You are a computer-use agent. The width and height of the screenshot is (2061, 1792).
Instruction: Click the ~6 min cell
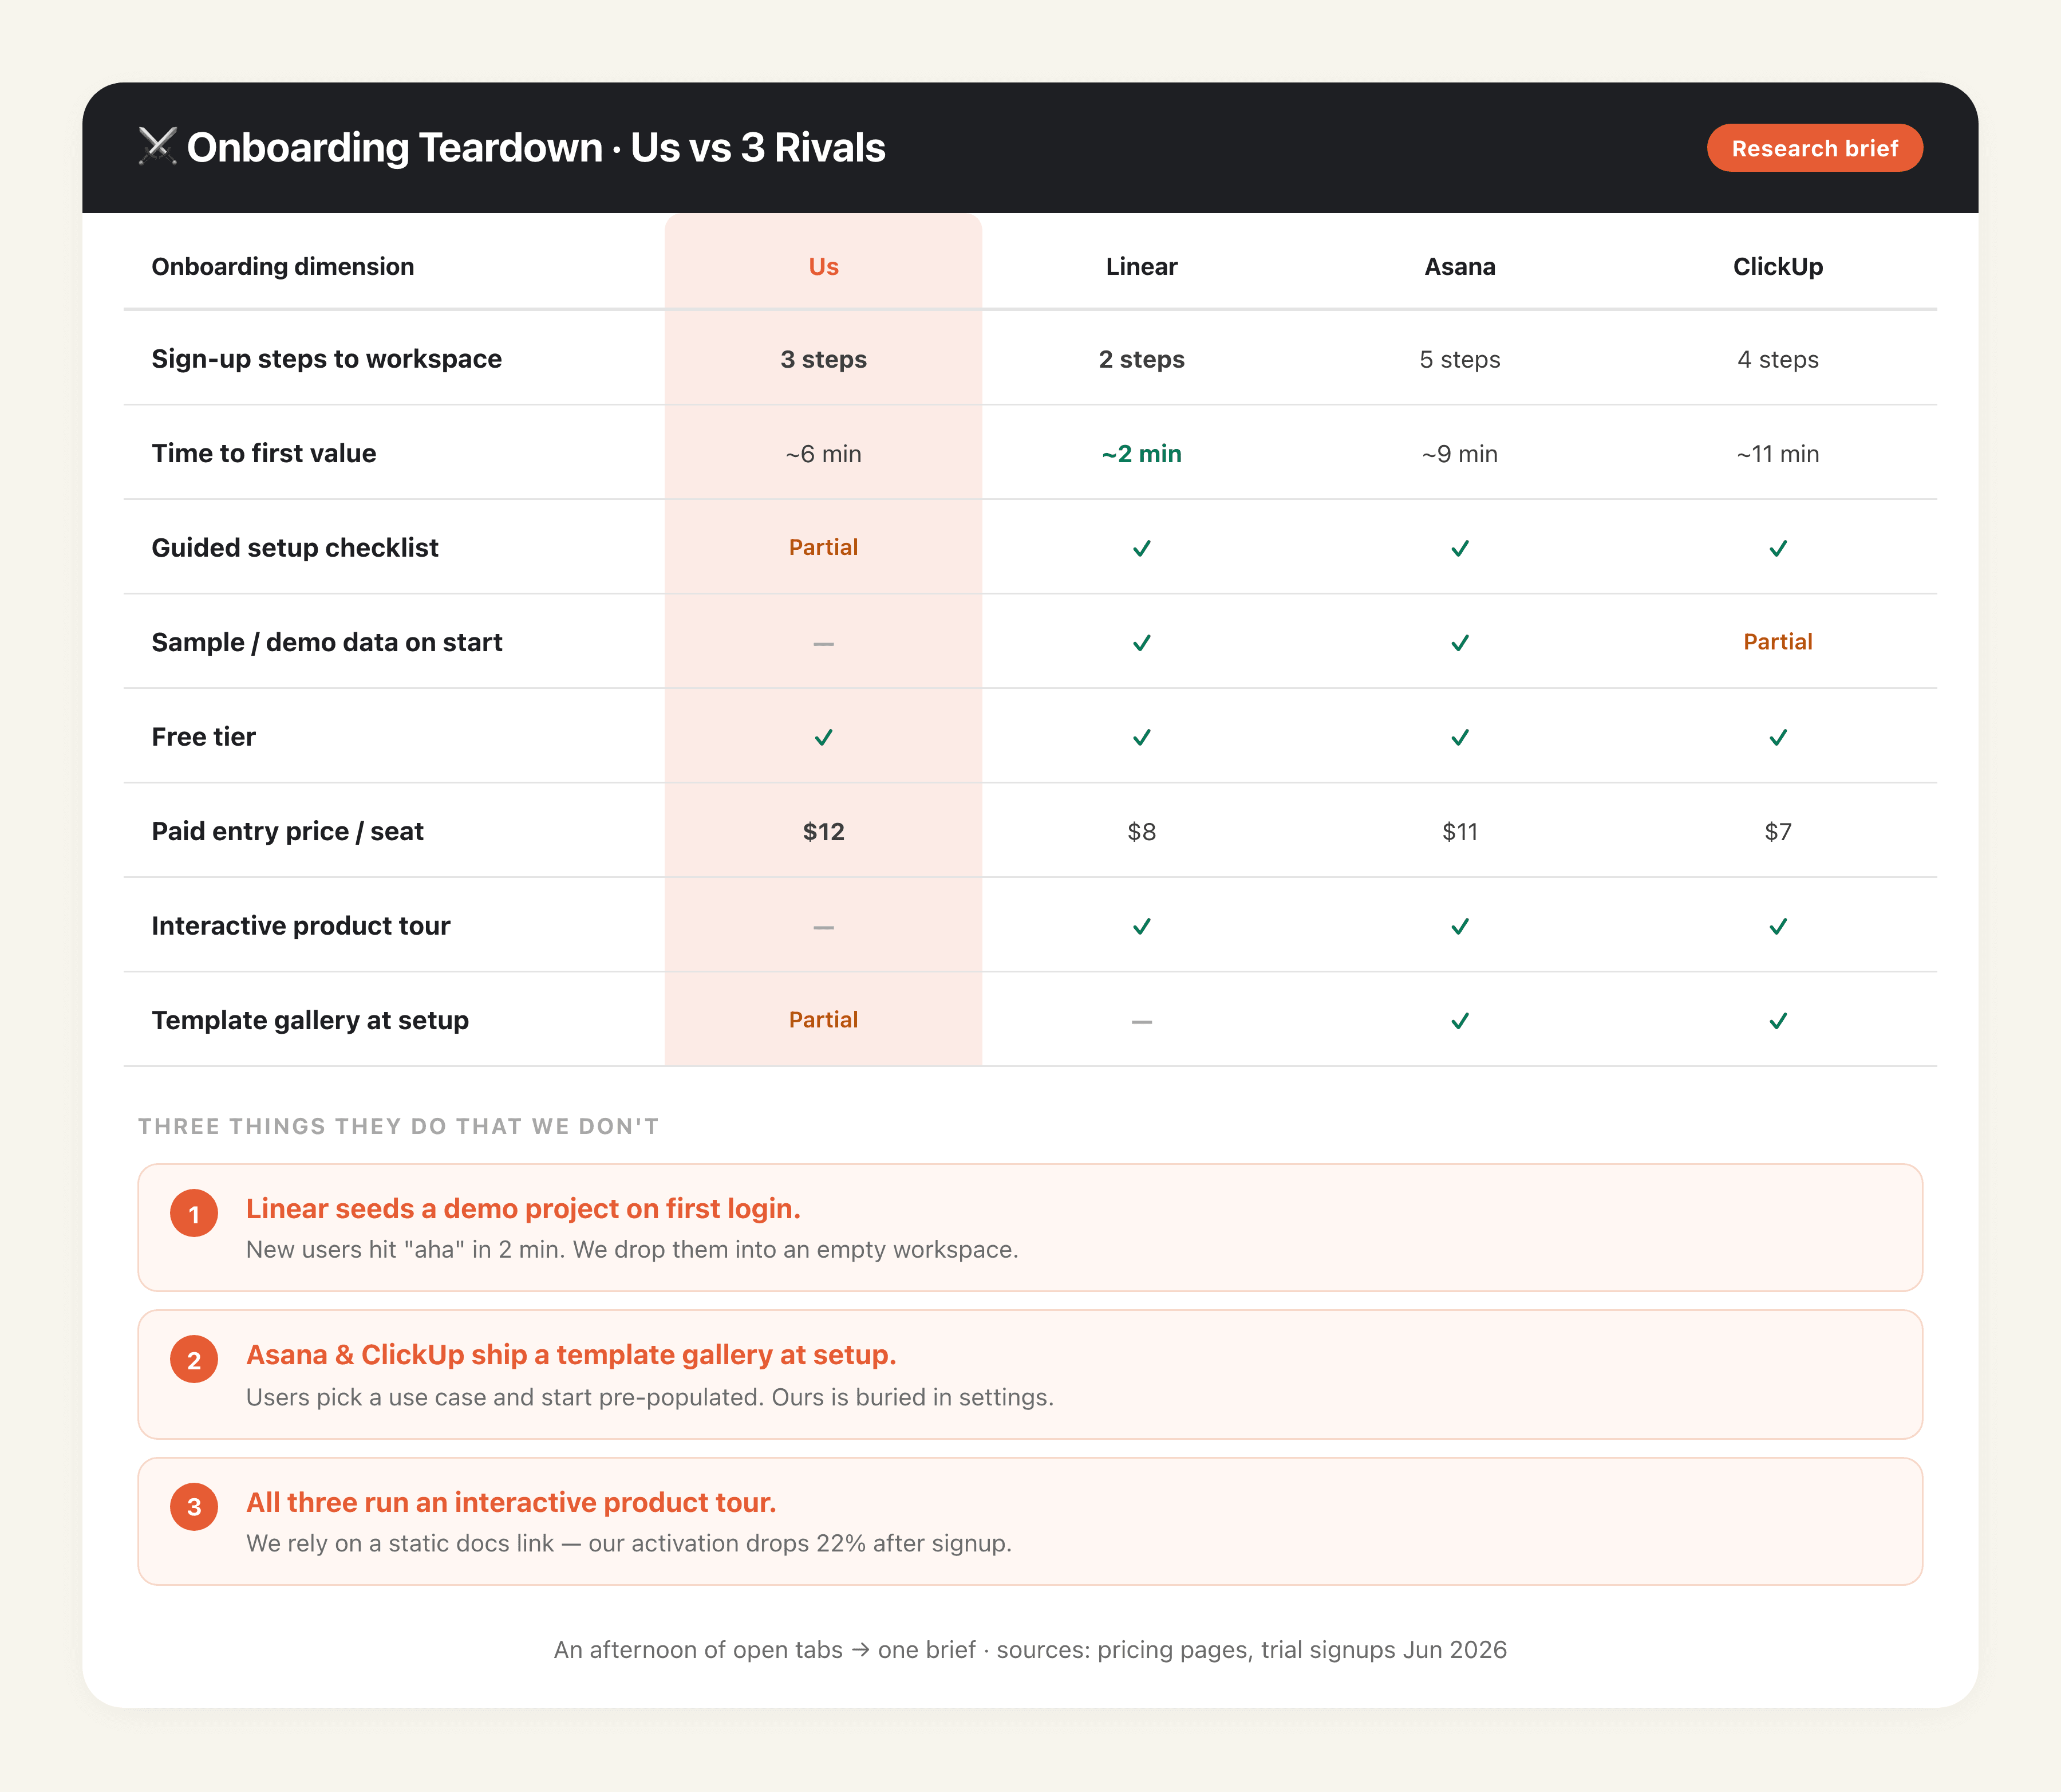[824, 454]
